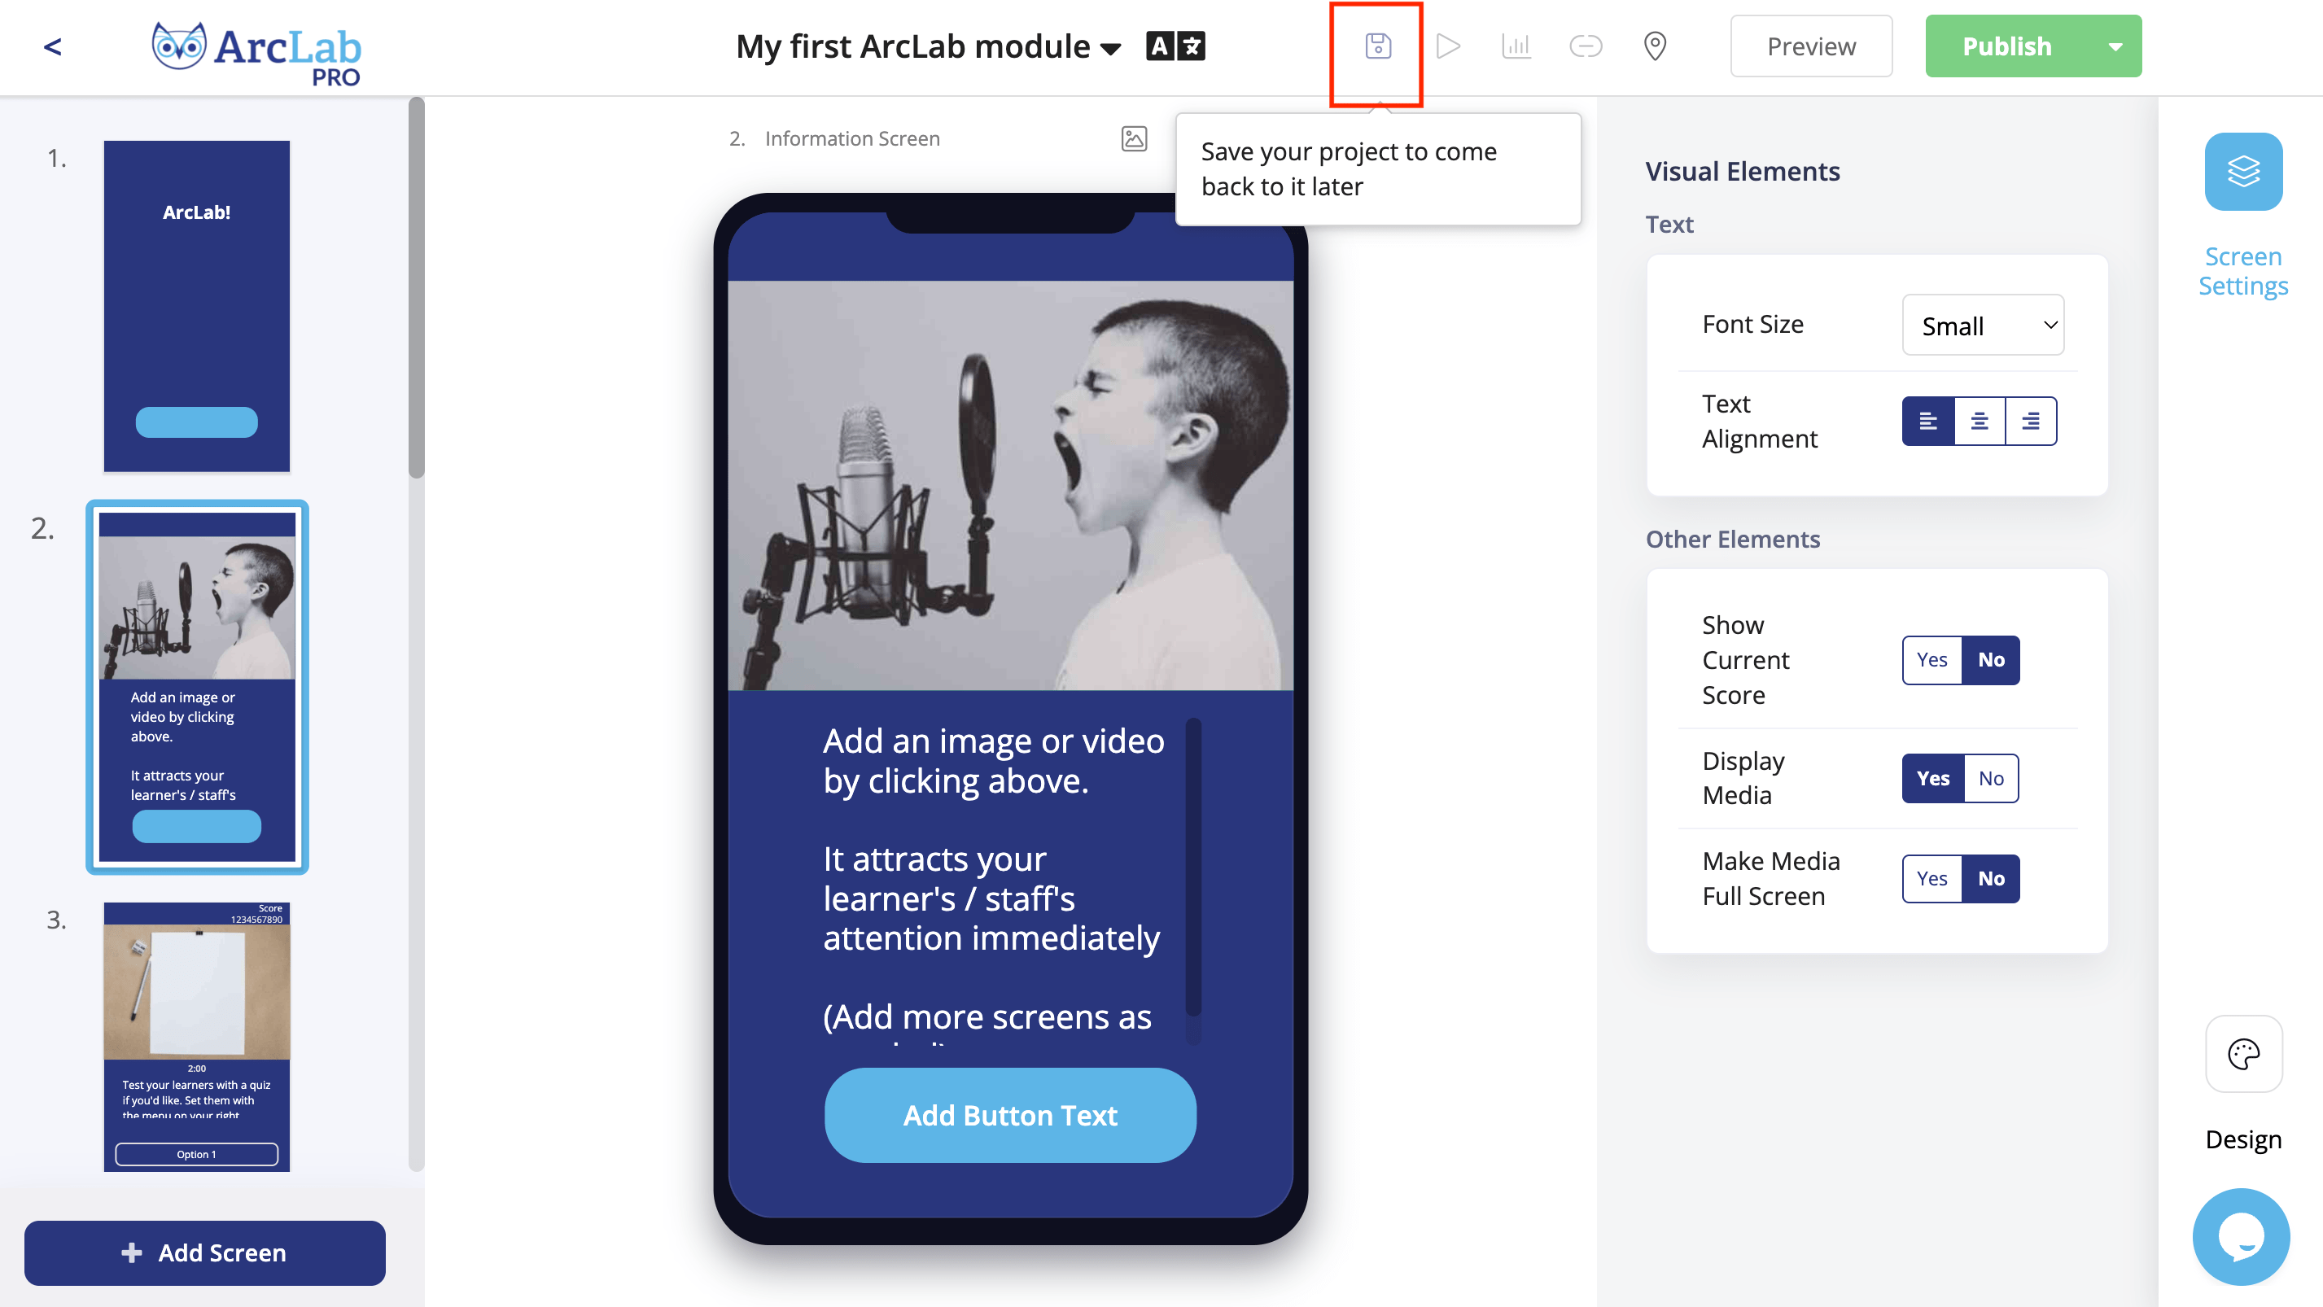Click the location pin icon
The image size is (2323, 1307).
coord(1654,46)
